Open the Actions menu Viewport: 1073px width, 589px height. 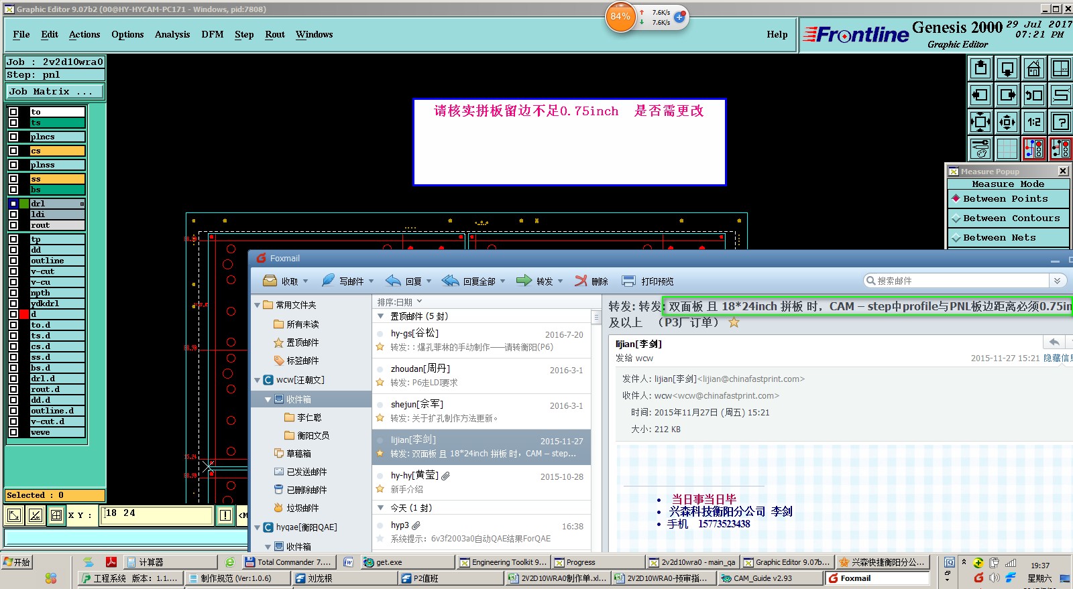point(84,35)
